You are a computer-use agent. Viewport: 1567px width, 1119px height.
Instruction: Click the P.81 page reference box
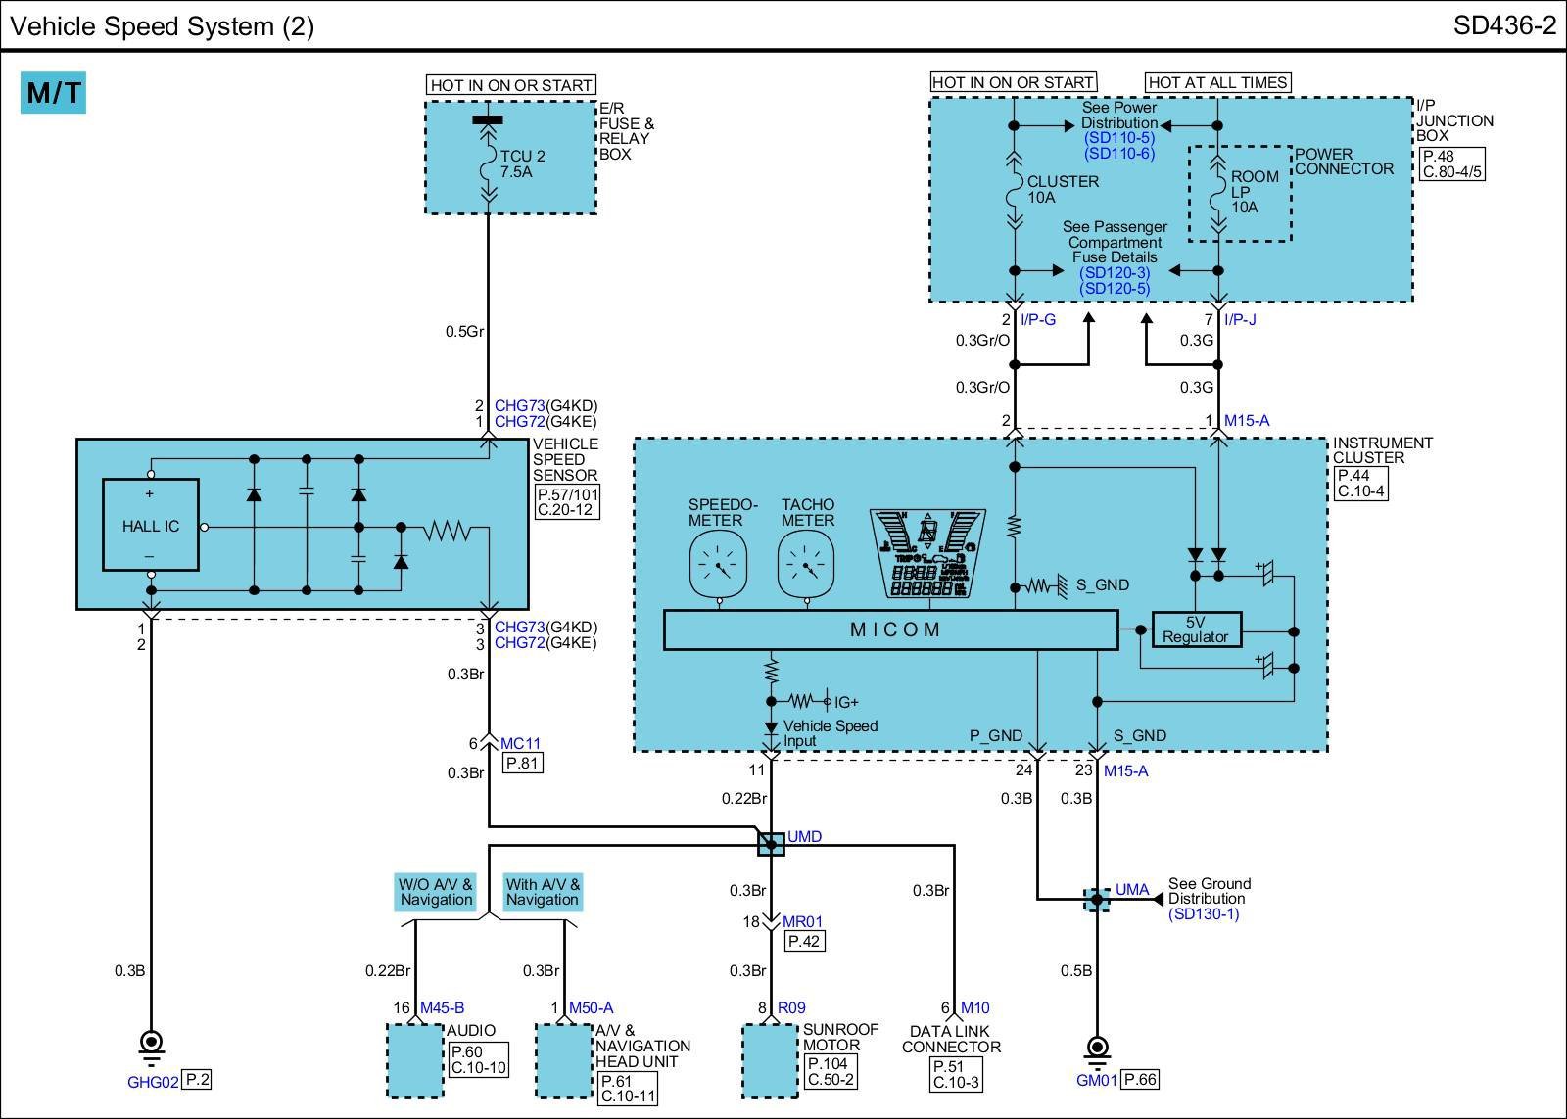click(x=522, y=764)
